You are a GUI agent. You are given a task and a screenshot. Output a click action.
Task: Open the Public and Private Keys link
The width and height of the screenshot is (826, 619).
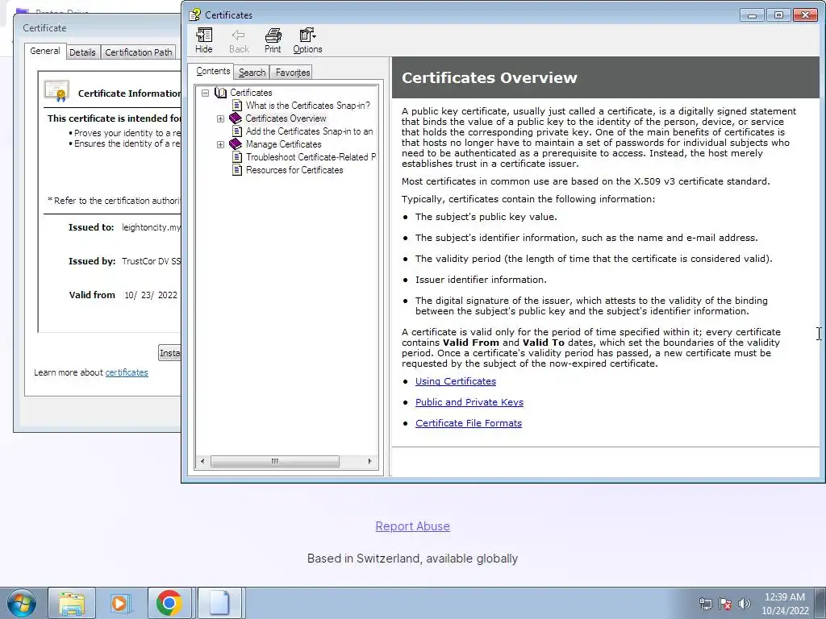469,402
